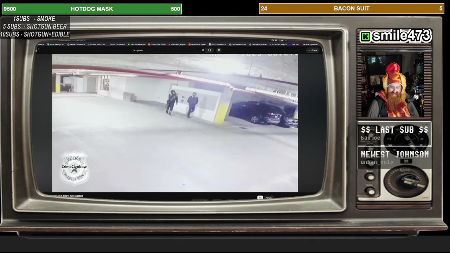
Task: Start voice search with the microphone icon
Action: click(219, 50)
